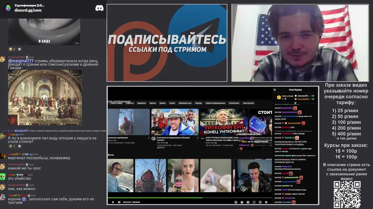373x209 pixels.
Task: Open the hooded man Short thumbnail
Action: click(150, 175)
